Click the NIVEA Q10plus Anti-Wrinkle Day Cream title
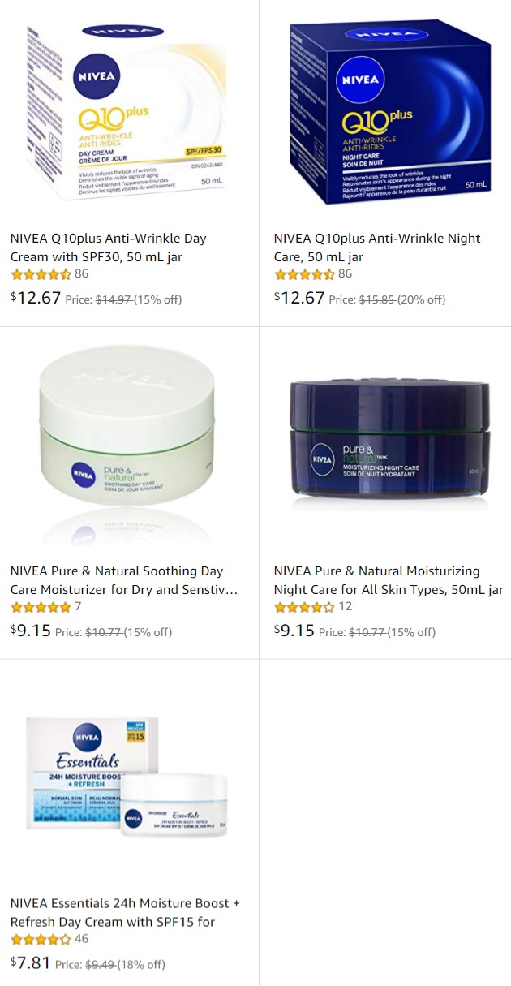This screenshot has height=986, width=511. (x=109, y=248)
